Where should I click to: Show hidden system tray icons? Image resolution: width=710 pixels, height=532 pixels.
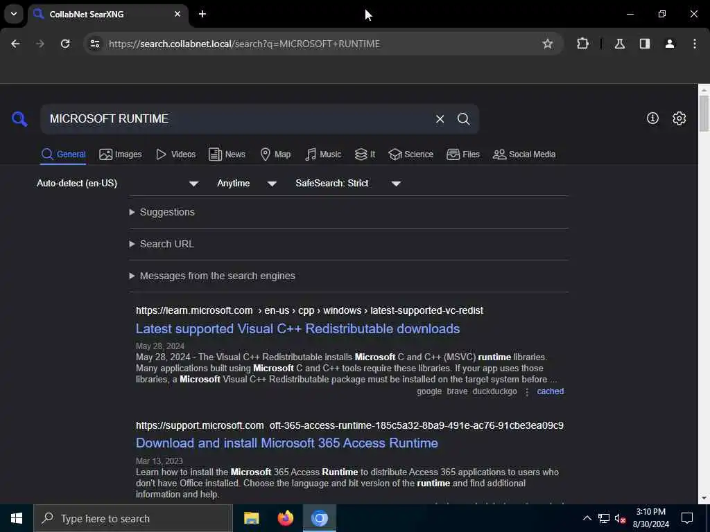587,518
